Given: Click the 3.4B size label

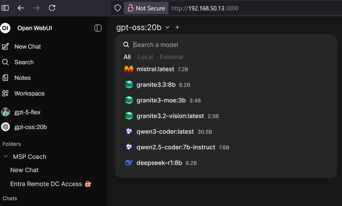Looking at the screenshot, I should [x=195, y=101].
